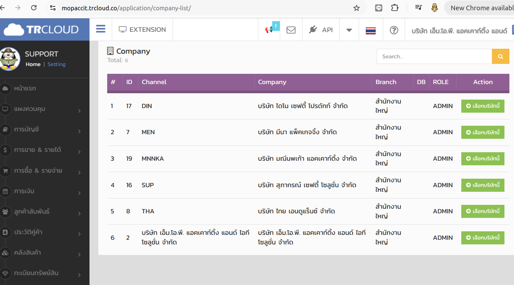
Task: Click the orange search magnifier button
Action: click(x=501, y=57)
